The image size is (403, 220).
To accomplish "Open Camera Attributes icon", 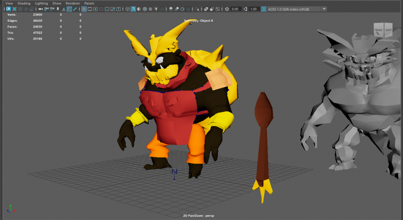I will tap(52, 9).
